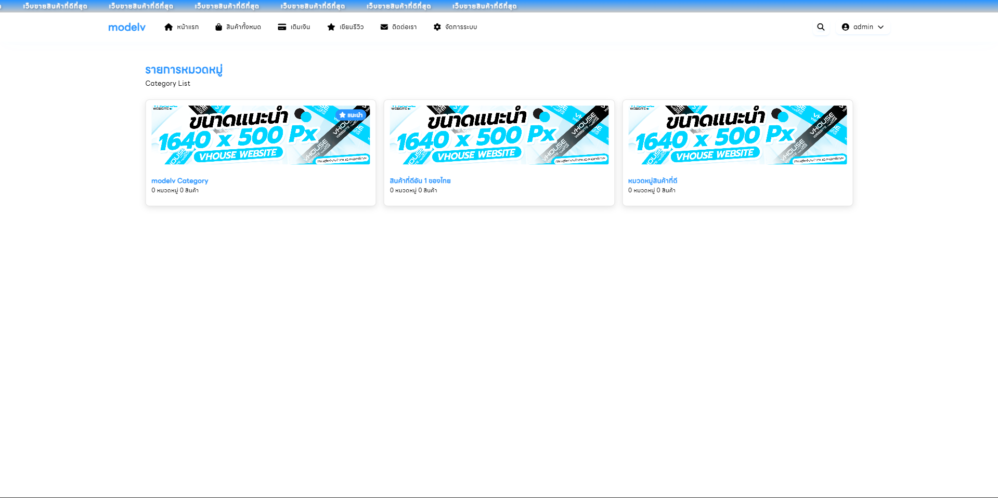The height and width of the screenshot is (498, 998).
Task: Click the credit card top-up icon
Action: click(x=282, y=27)
